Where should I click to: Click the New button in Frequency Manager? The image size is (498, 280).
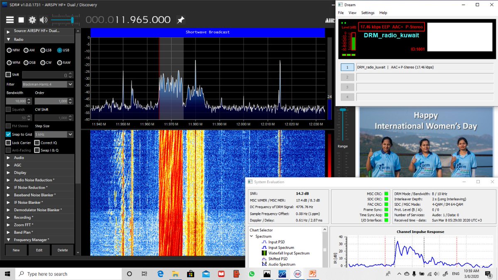[x=16, y=250]
